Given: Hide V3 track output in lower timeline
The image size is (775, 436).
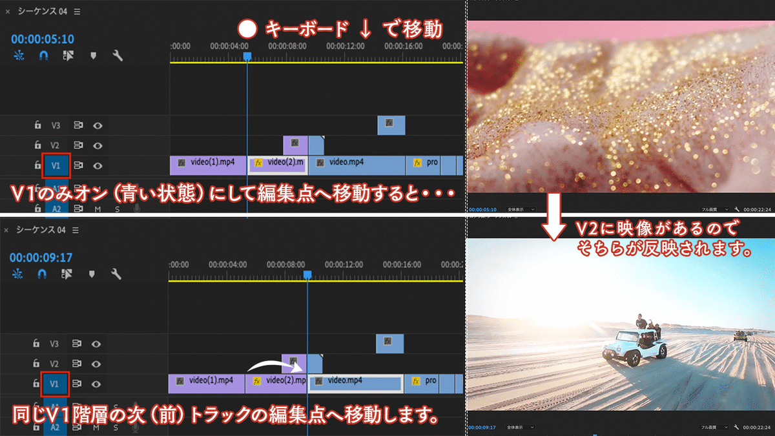Looking at the screenshot, I should (x=96, y=344).
